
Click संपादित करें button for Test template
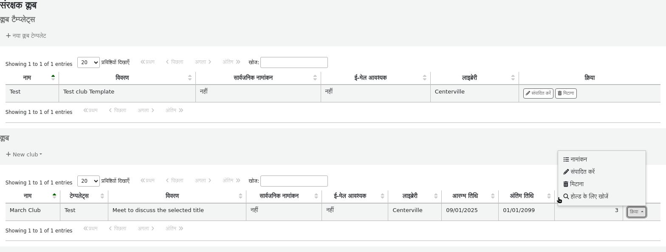point(538,93)
